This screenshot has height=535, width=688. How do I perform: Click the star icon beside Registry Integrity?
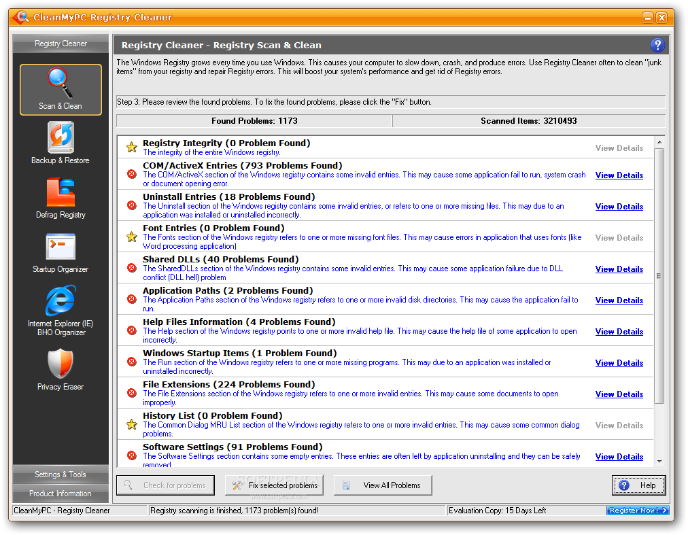pos(132,147)
